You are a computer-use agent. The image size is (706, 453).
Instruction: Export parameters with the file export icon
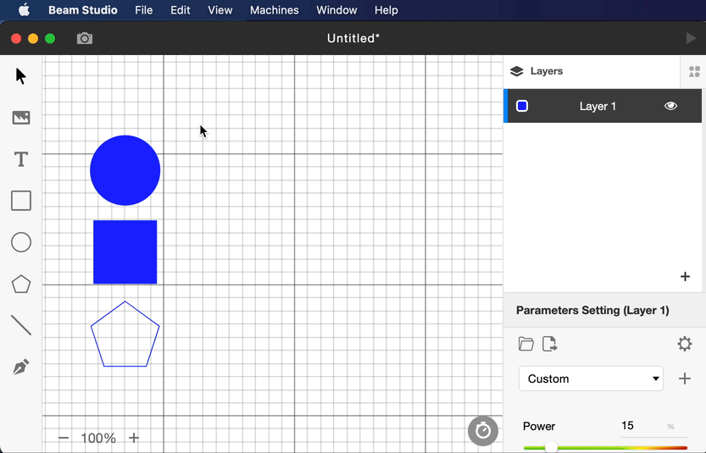coord(549,344)
